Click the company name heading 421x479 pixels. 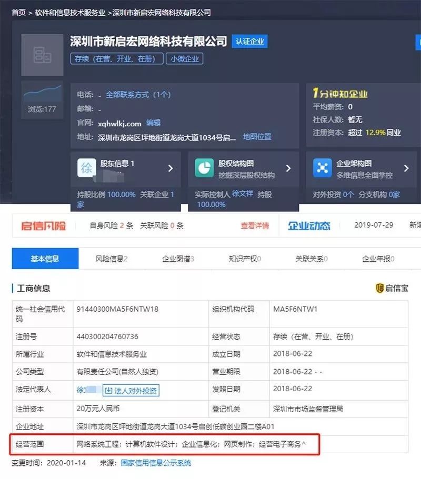tap(148, 41)
